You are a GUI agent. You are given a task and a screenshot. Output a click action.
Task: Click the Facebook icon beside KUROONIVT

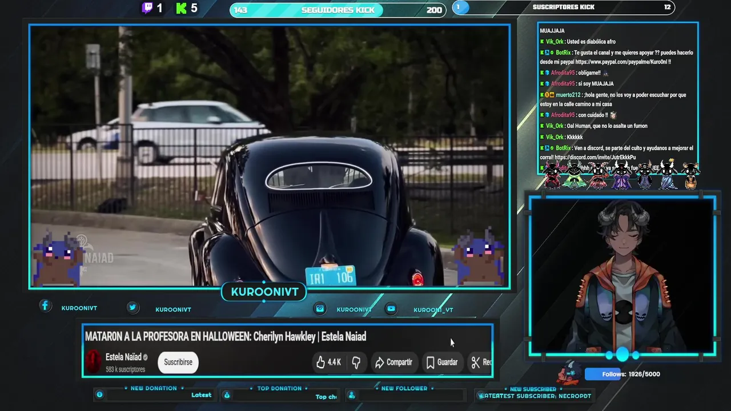[45, 306]
